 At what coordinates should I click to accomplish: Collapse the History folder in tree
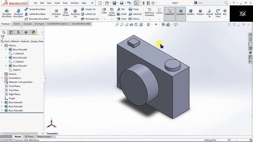[x=2, y=45]
